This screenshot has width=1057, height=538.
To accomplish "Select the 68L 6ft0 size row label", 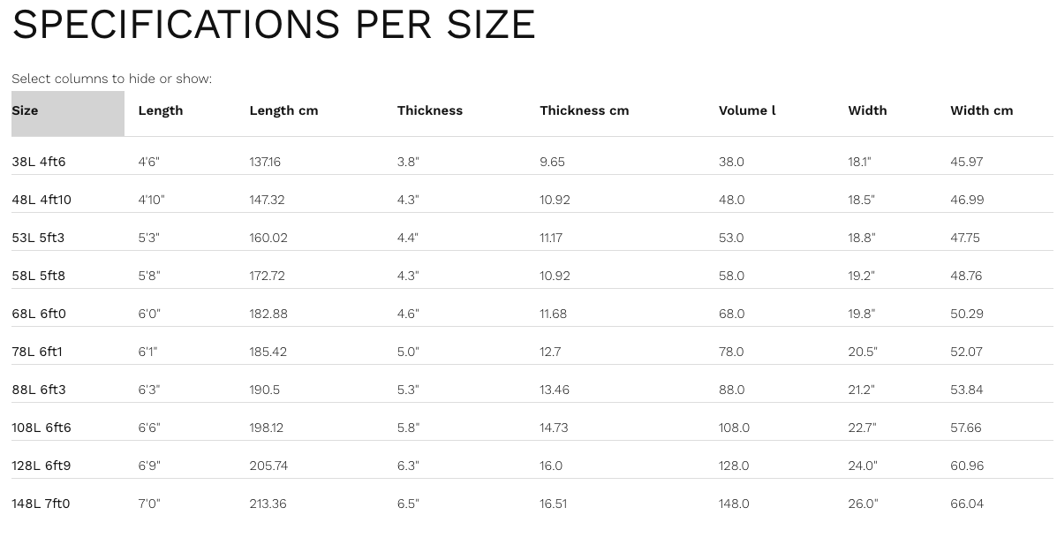I will (x=39, y=314).
